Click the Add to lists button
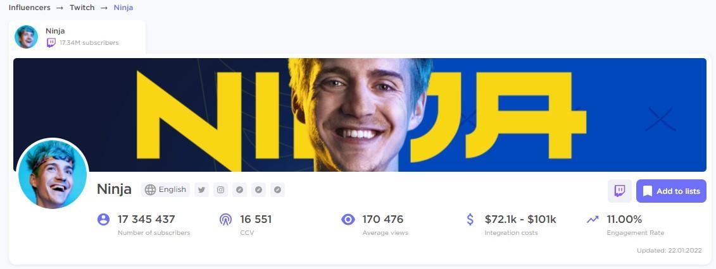 671,191
